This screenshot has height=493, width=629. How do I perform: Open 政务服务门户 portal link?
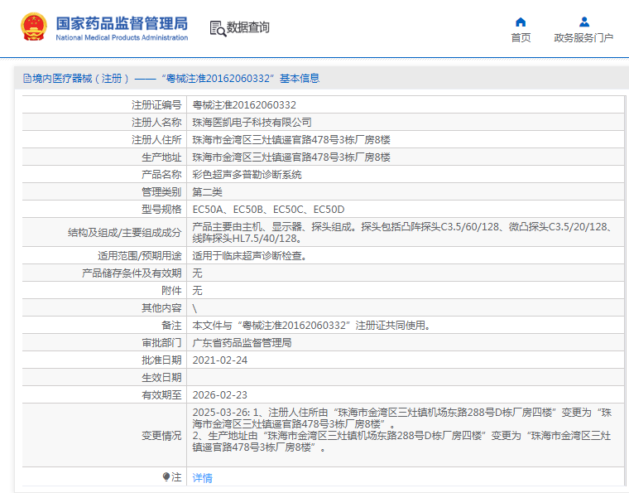click(583, 38)
